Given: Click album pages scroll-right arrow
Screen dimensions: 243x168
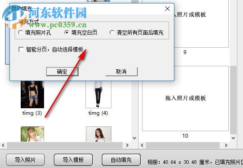Looking at the screenshot, I should (x=226, y=145).
